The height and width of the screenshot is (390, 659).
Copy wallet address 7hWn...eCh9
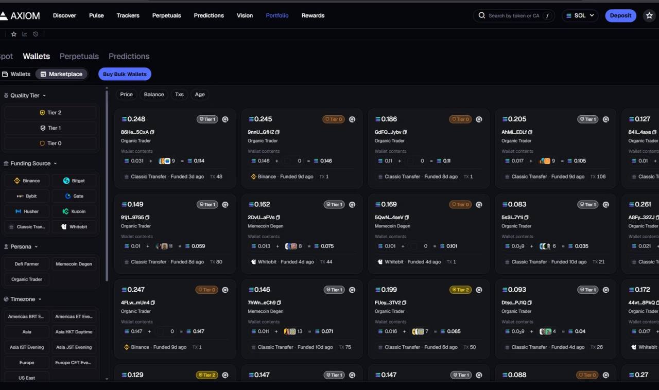pos(279,303)
